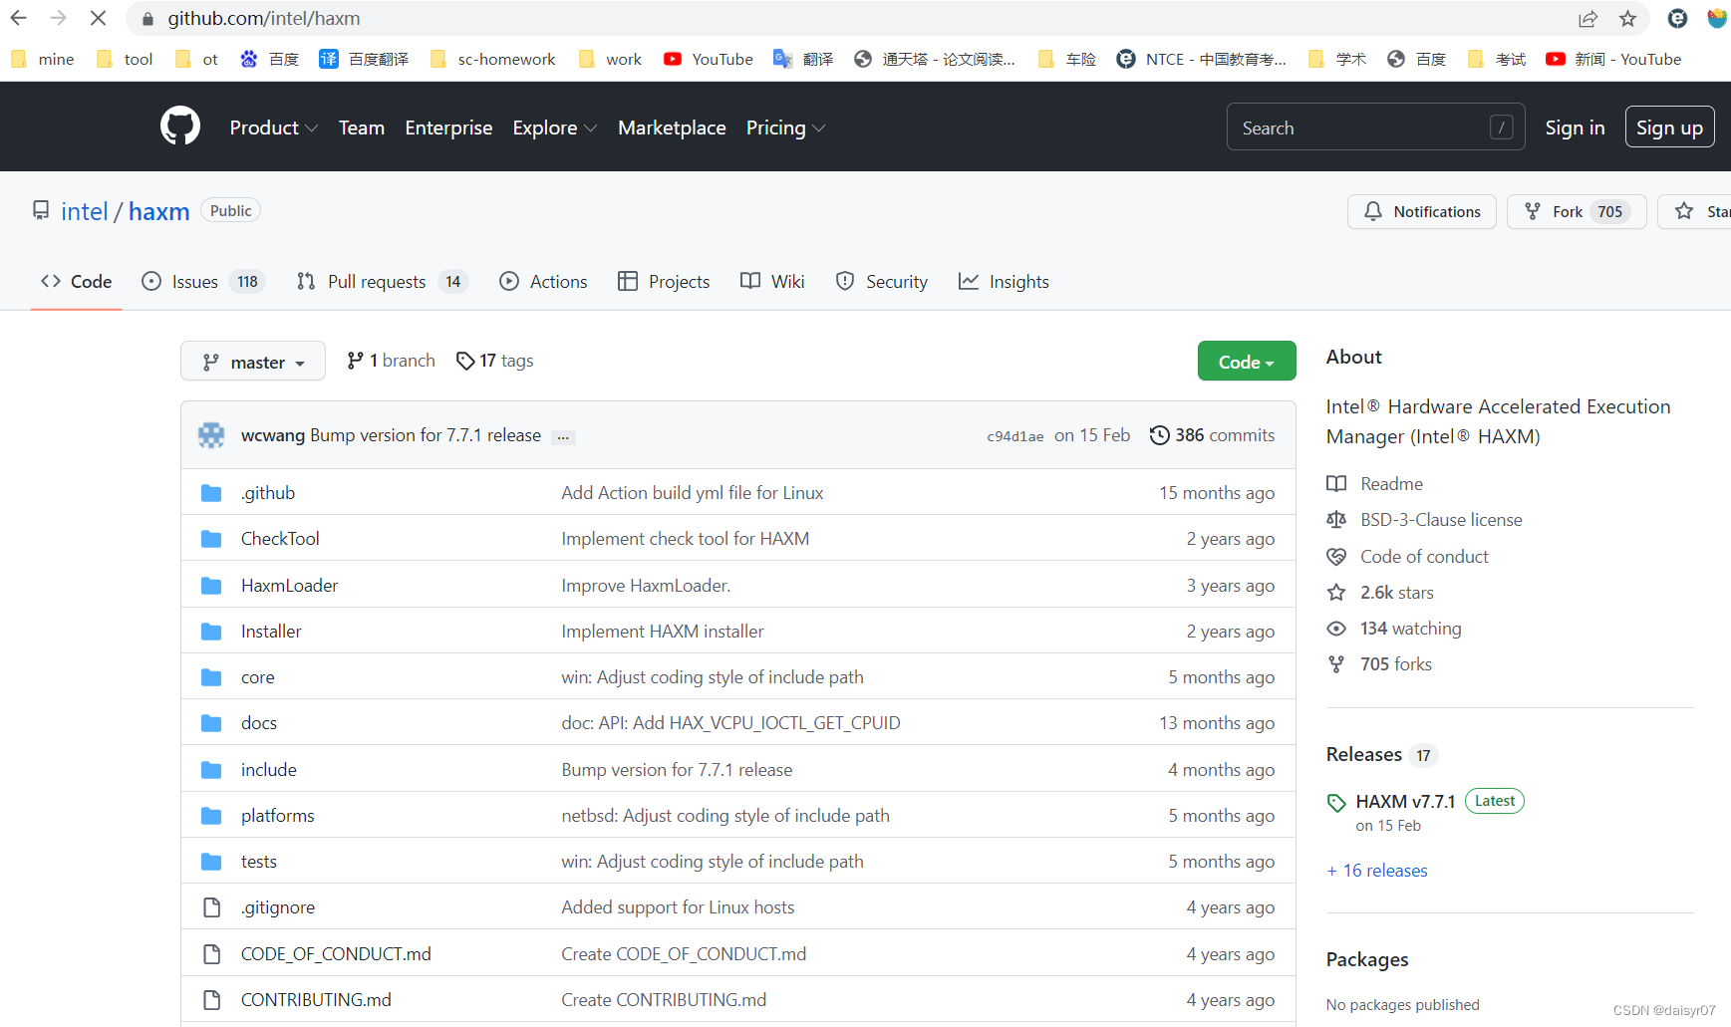Click the GitHub search field
Viewport: 1731px width, 1027px height.
(x=1375, y=128)
